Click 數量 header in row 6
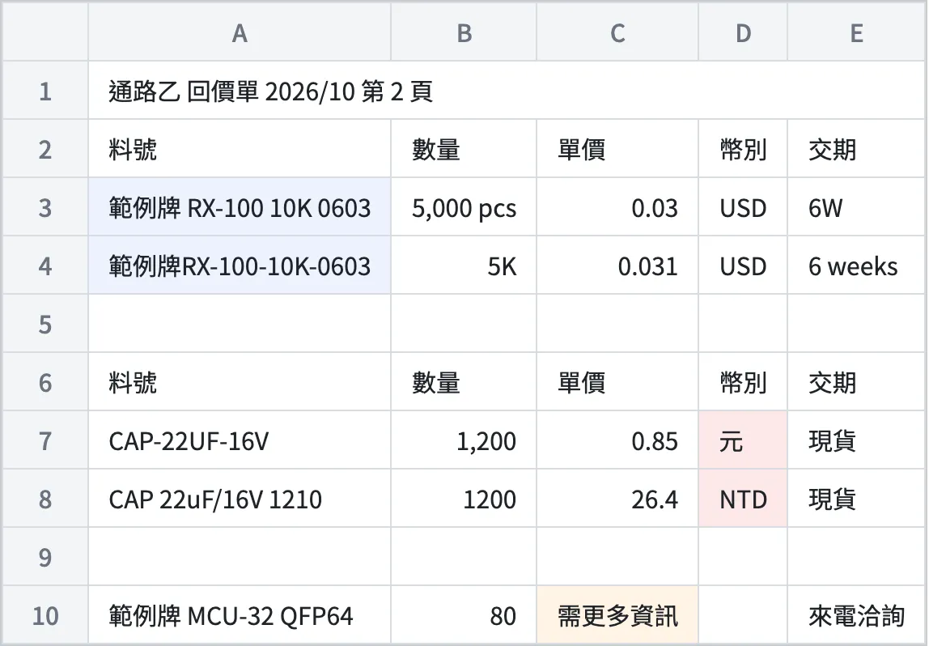Image resolution: width=929 pixels, height=646 pixels. point(464,381)
